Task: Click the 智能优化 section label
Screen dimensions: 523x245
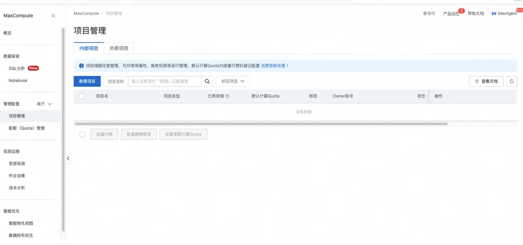Action: coord(12,211)
